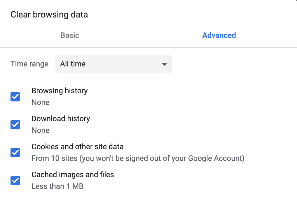Image resolution: width=297 pixels, height=197 pixels.
Task: Click the "From 10 sites" description text
Action: pyautogui.click(x=55, y=159)
